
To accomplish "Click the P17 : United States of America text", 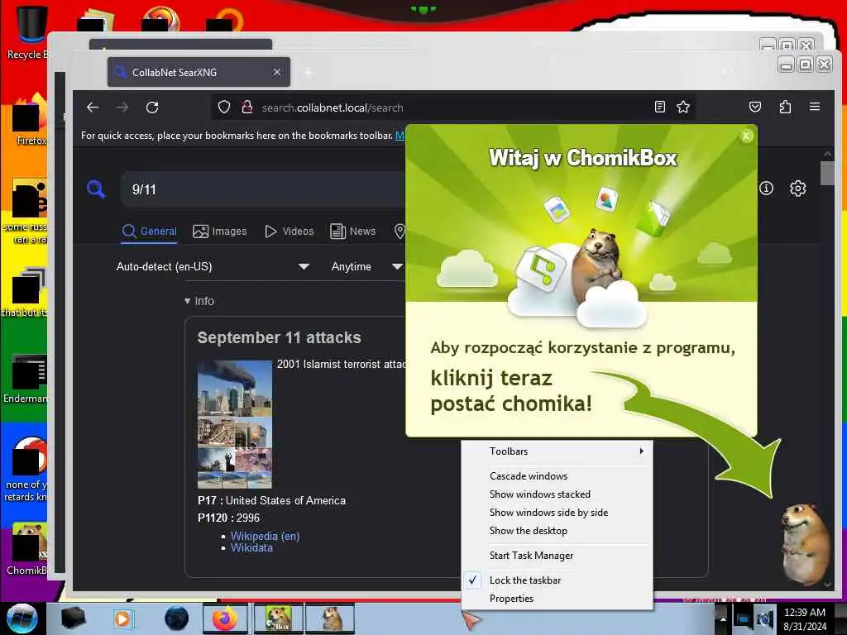I will click(271, 500).
